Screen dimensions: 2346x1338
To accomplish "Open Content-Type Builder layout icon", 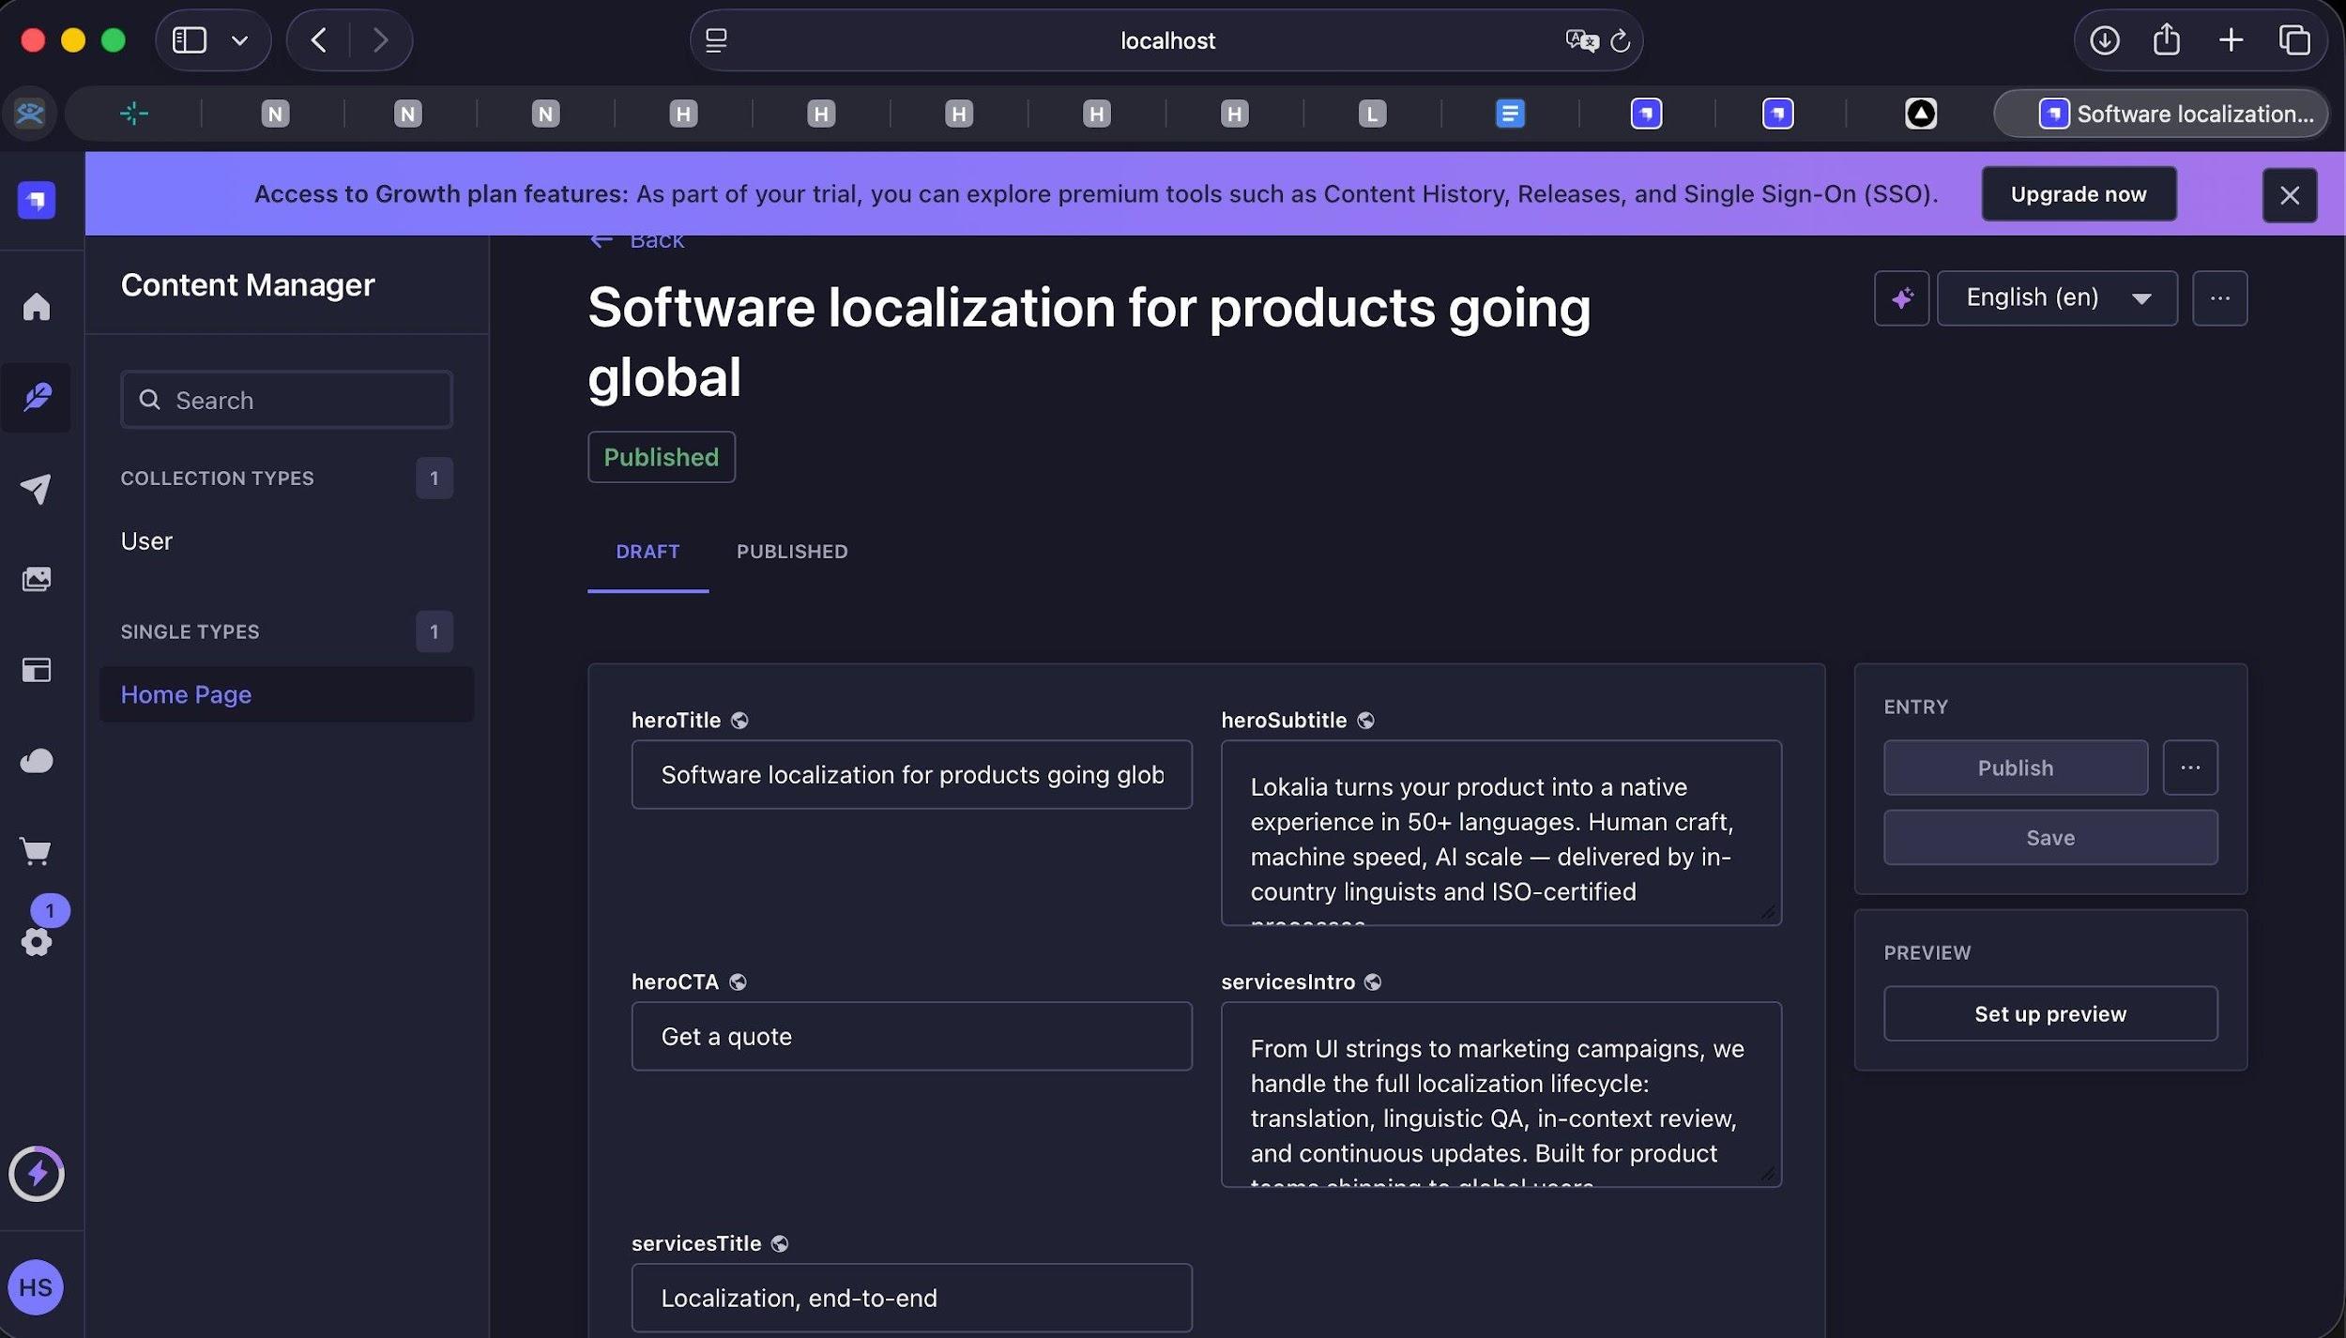I will (36, 670).
